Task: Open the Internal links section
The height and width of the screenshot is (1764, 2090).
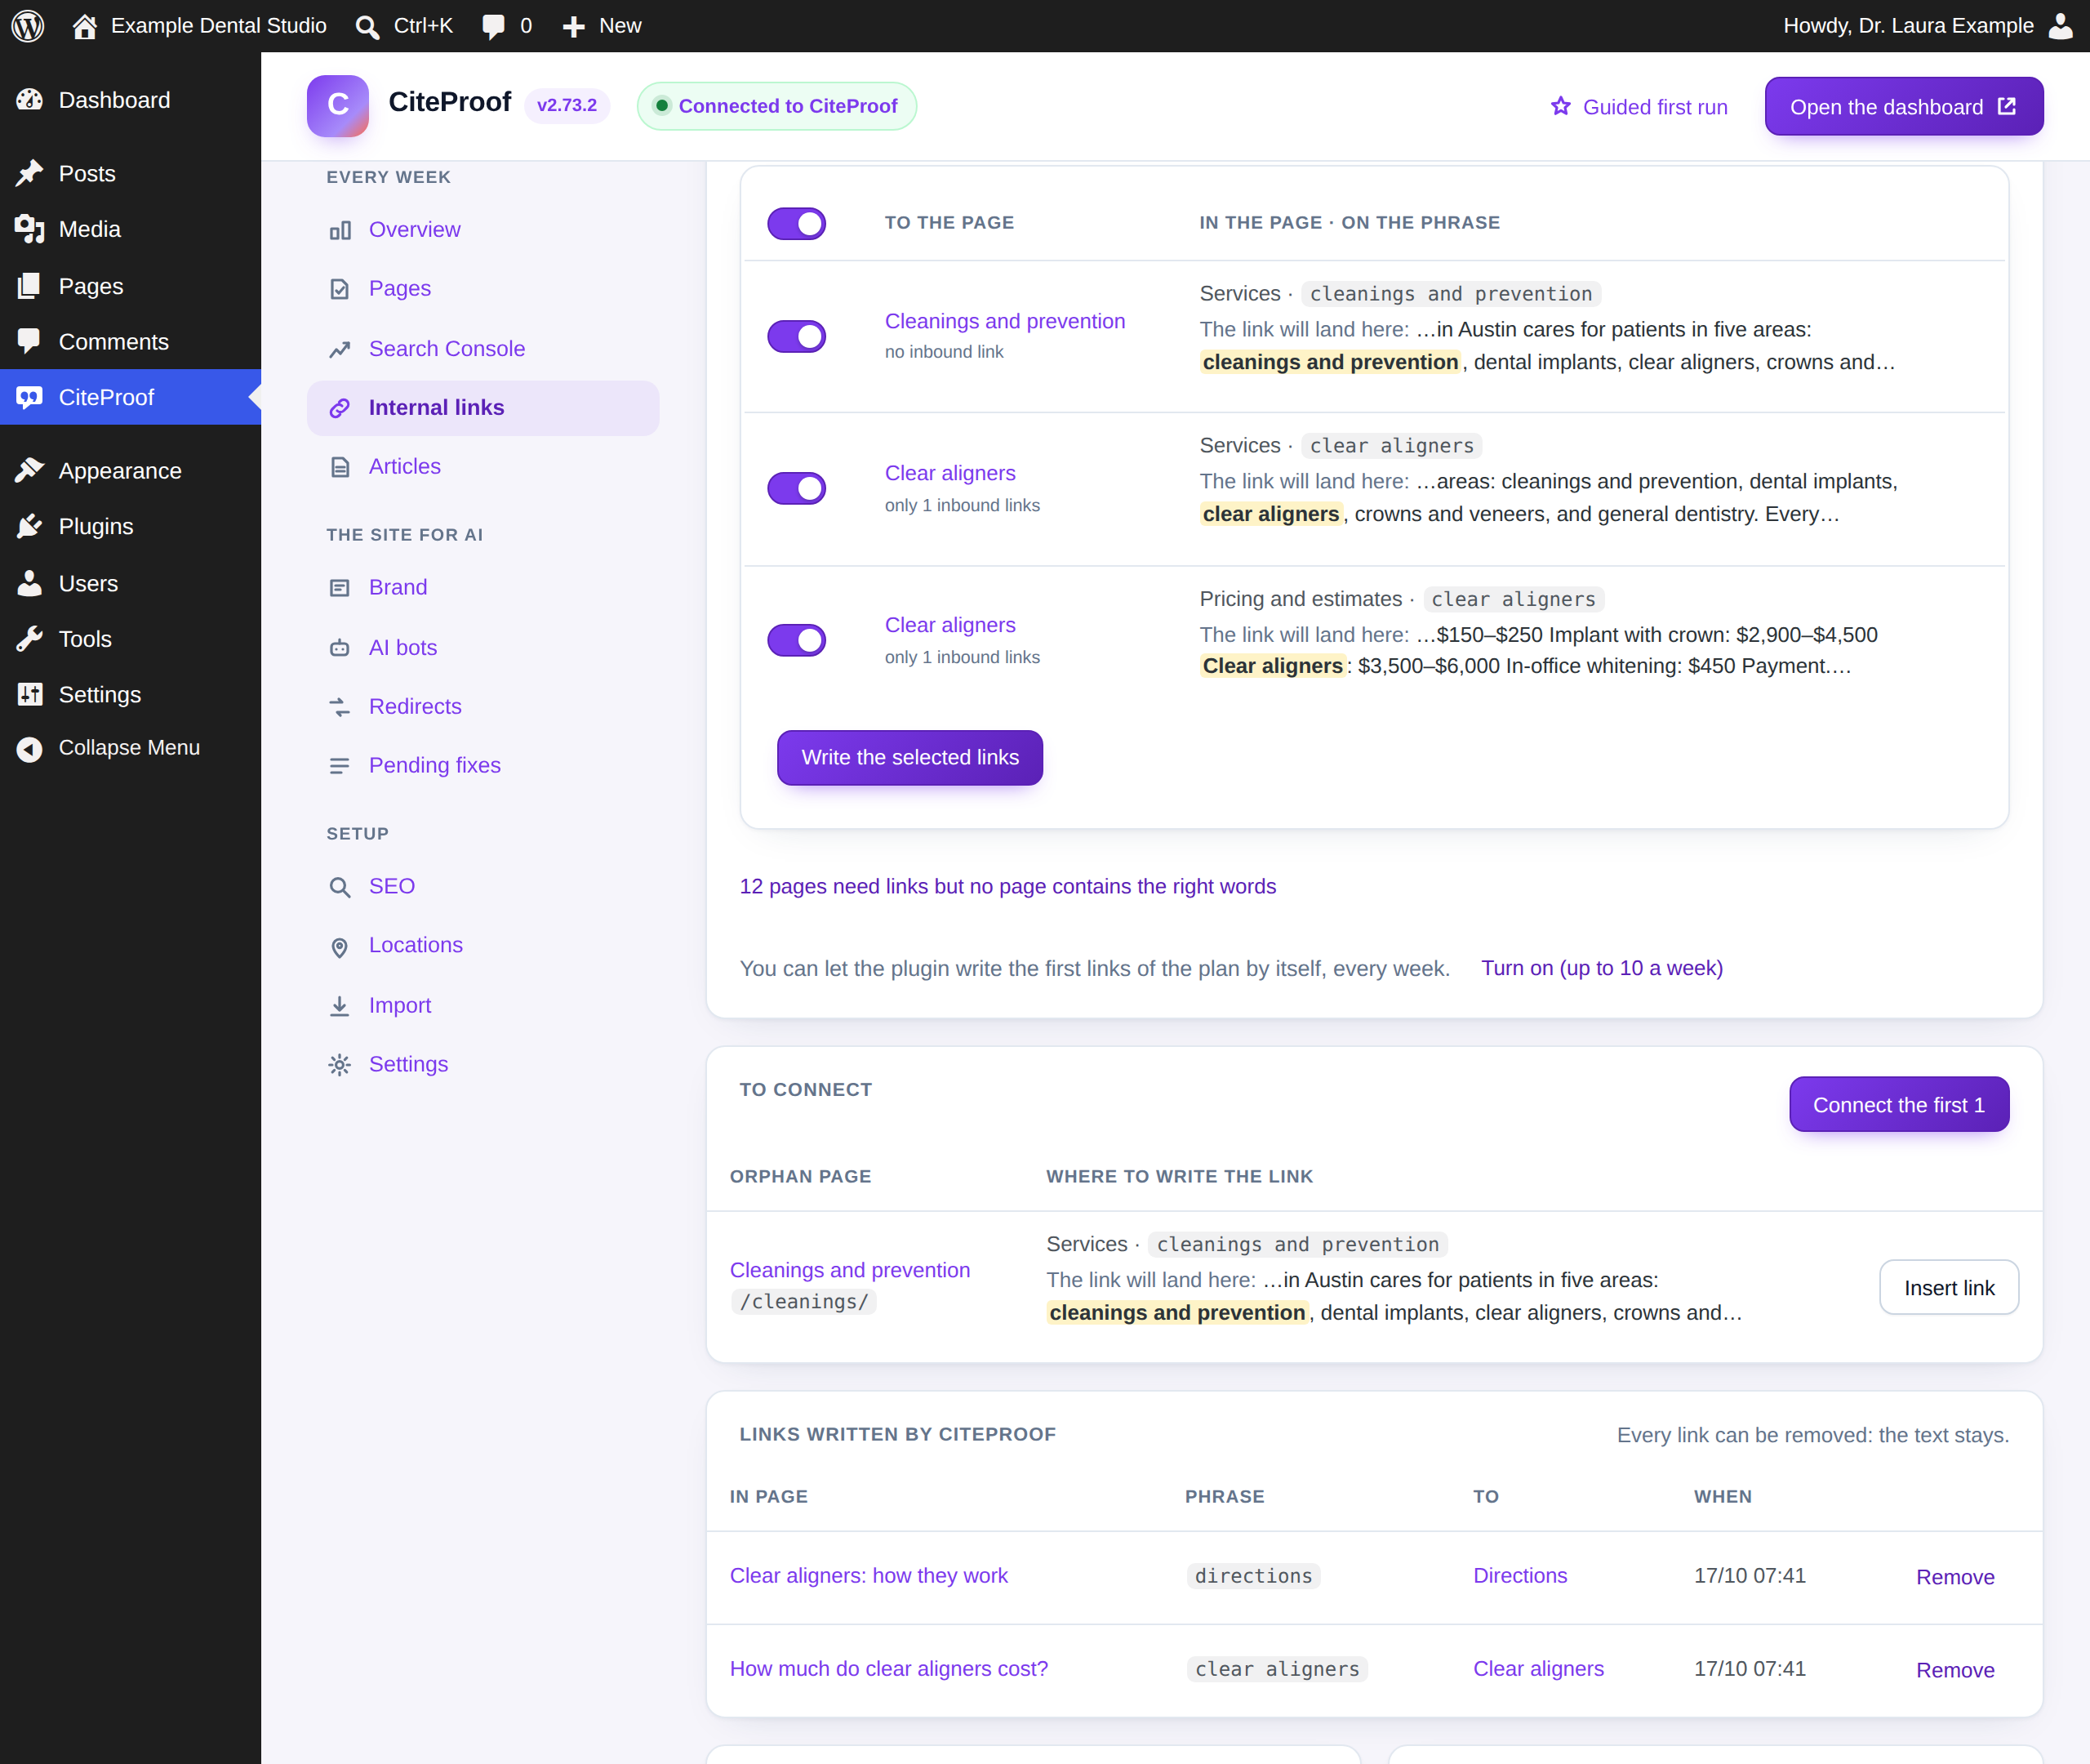Action: 482,408
